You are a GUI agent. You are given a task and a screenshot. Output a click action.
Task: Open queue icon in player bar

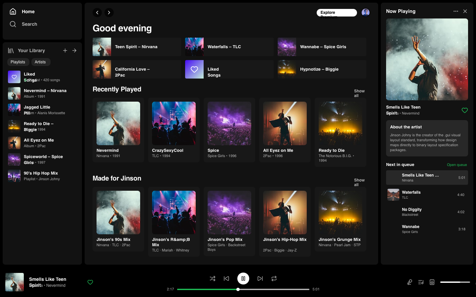421,282
